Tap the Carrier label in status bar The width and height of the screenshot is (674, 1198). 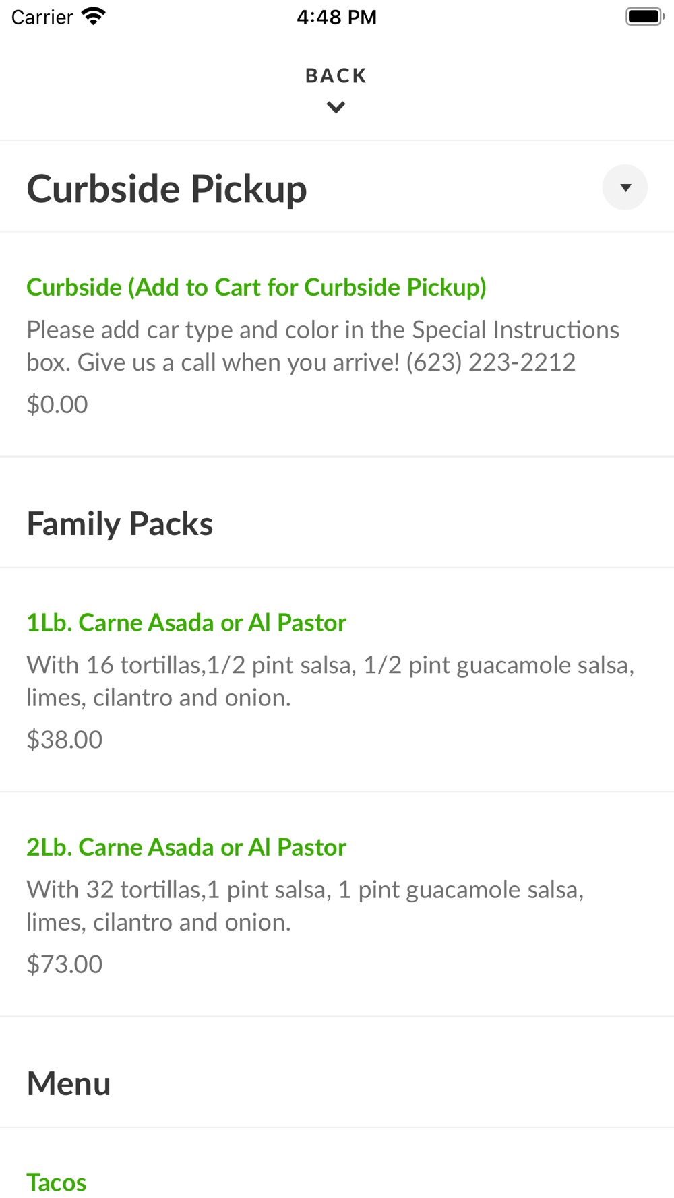tap(42, 17)
